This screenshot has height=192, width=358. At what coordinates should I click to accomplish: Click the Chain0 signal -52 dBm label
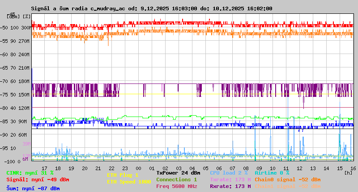click(x=287, y=179)
